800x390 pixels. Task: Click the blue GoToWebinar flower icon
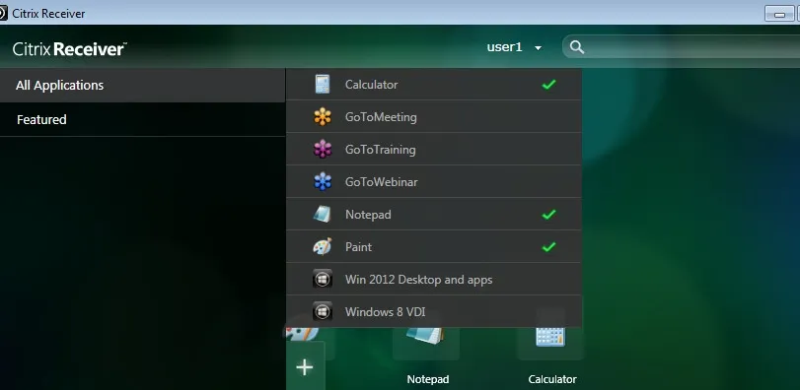(323, 182)
